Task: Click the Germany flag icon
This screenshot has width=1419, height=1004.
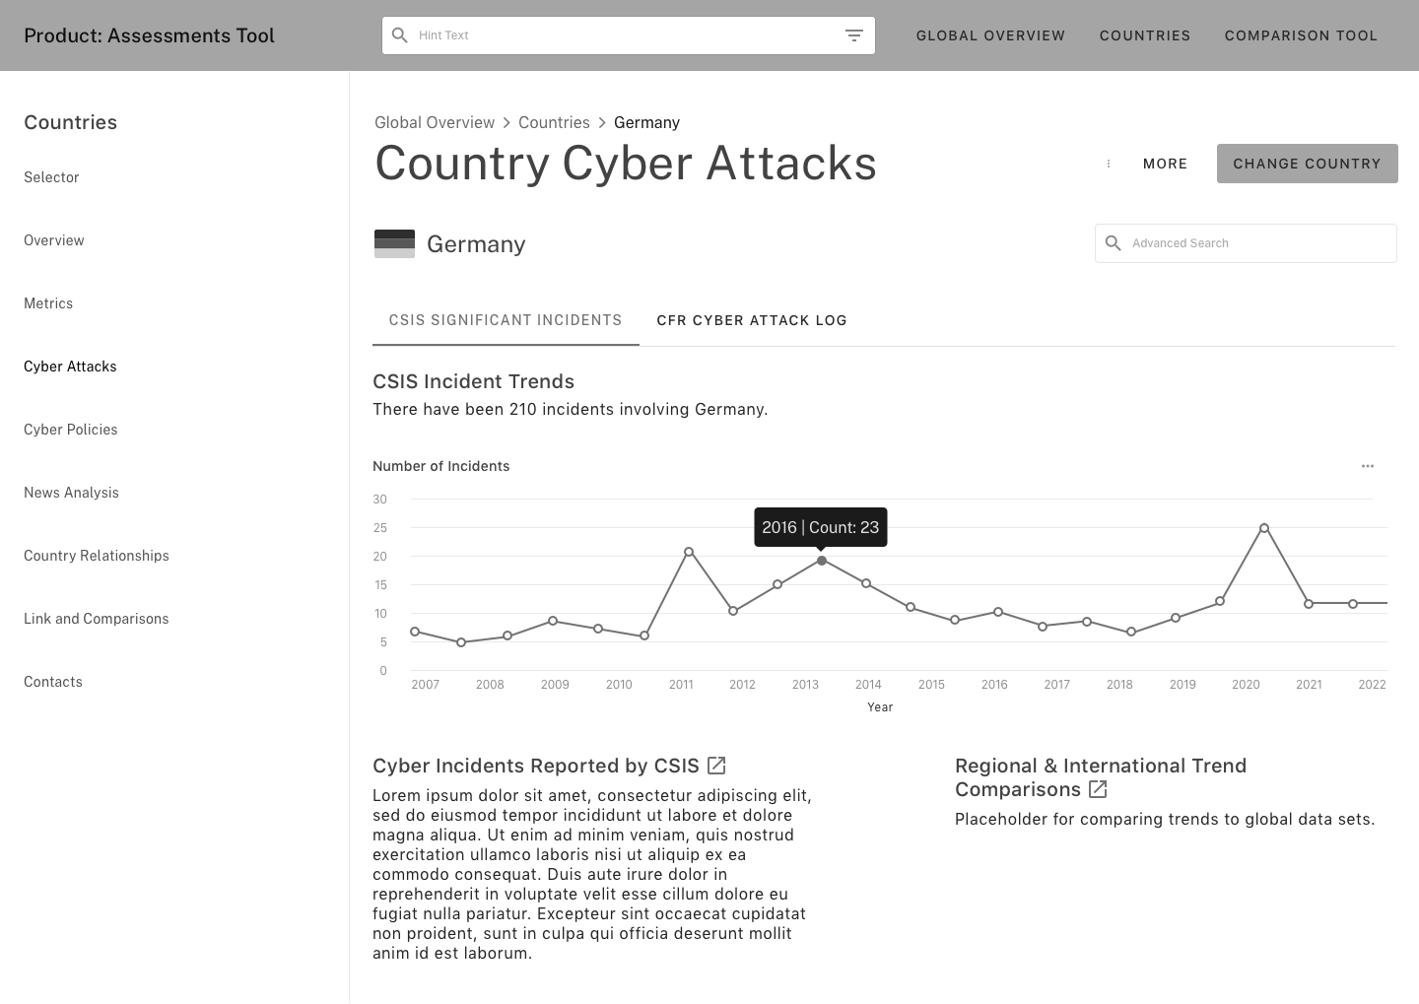Action: click(x=394, y=243)
